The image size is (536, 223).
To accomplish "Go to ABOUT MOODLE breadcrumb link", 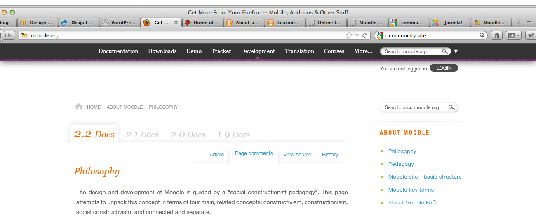I will (125, 107).
